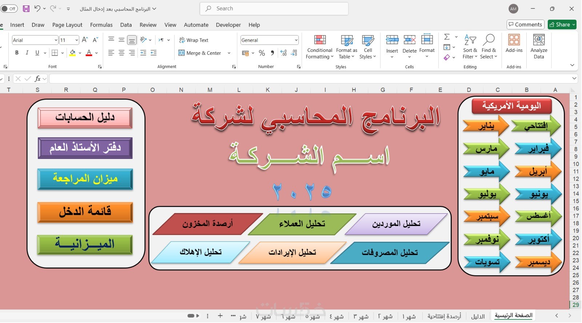Open the General number format dropdown
The height and width of the screenshot is (323, 582).
point(296,40)
